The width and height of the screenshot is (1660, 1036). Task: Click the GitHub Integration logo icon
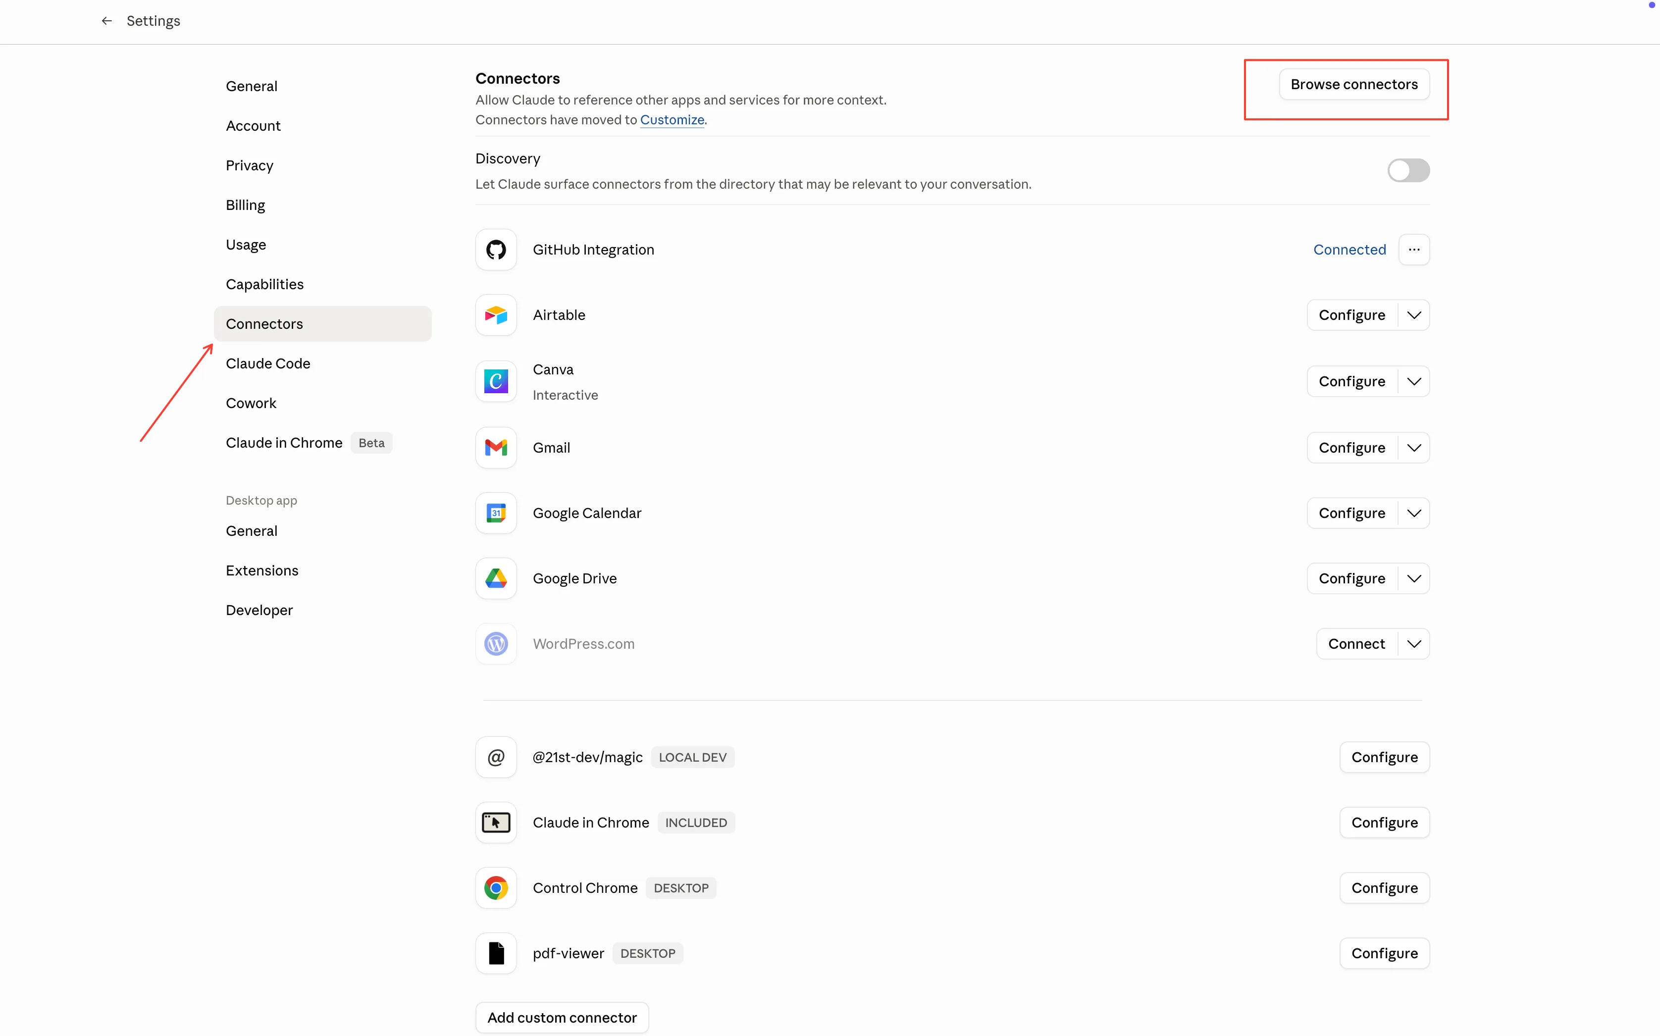point(496,250)
